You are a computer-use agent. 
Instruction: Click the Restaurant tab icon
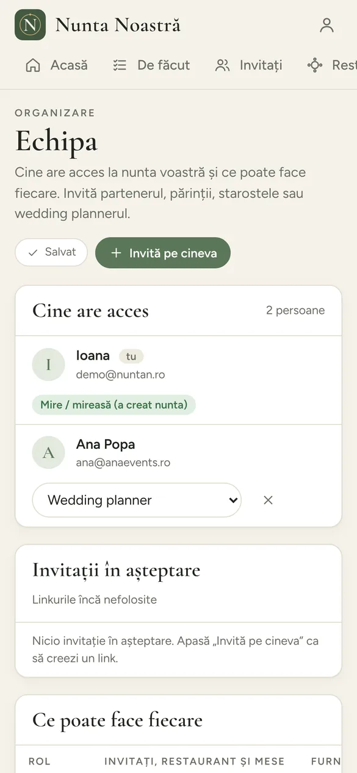point(315,65)
